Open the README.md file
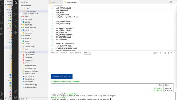Viewport: 177px width, 100px height. 30,79
